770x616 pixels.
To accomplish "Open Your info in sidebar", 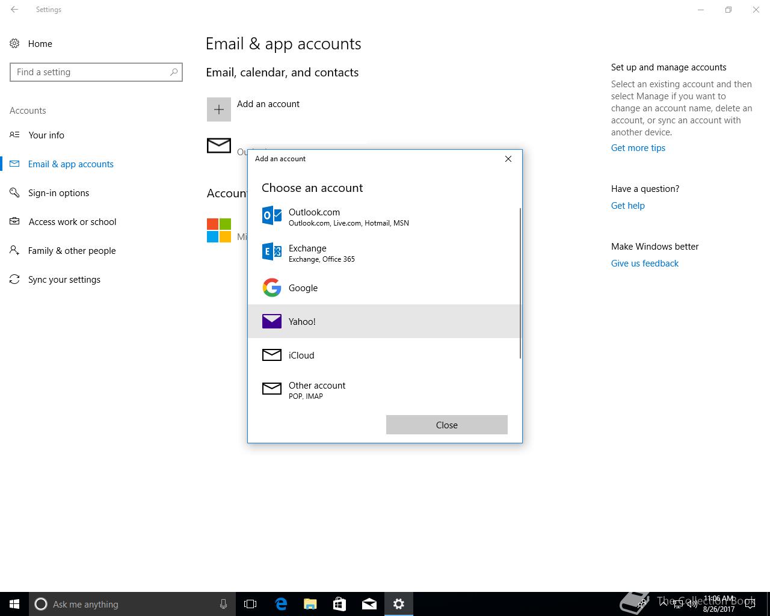I will [x=46, y=135].
